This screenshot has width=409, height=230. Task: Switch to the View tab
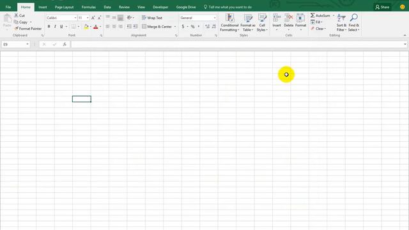tap(141, 7)
